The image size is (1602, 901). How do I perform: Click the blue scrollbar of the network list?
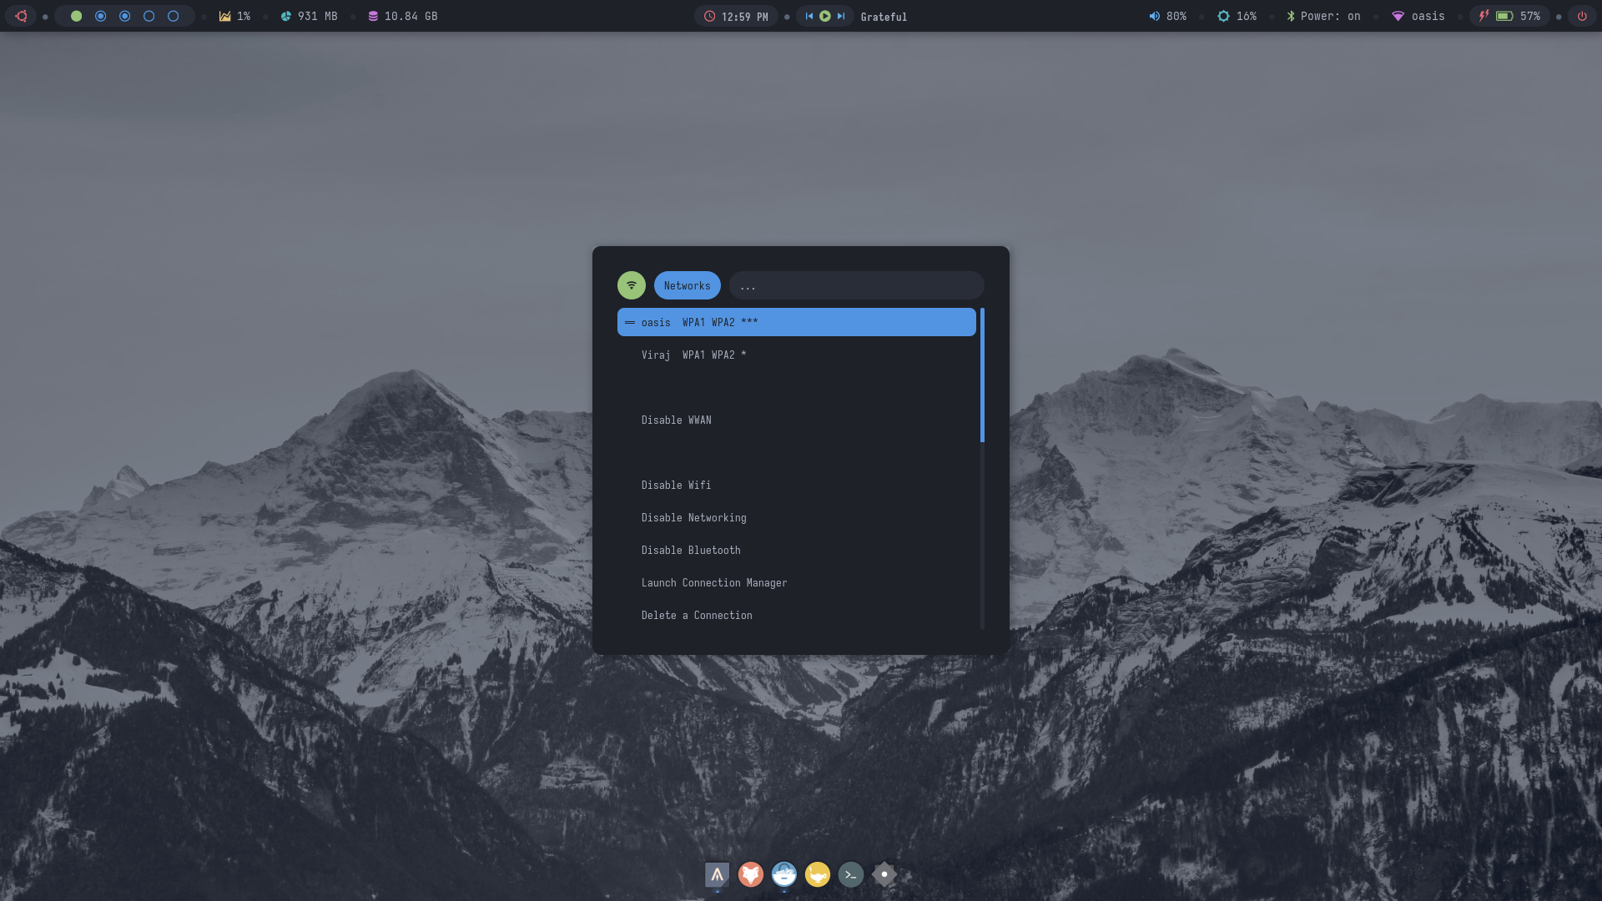coord(982,375)
